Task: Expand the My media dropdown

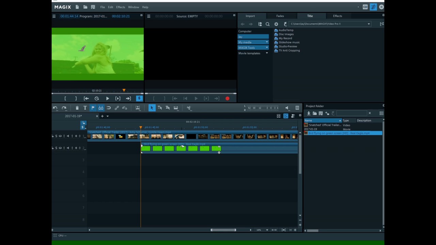Action: coord(267,42)
